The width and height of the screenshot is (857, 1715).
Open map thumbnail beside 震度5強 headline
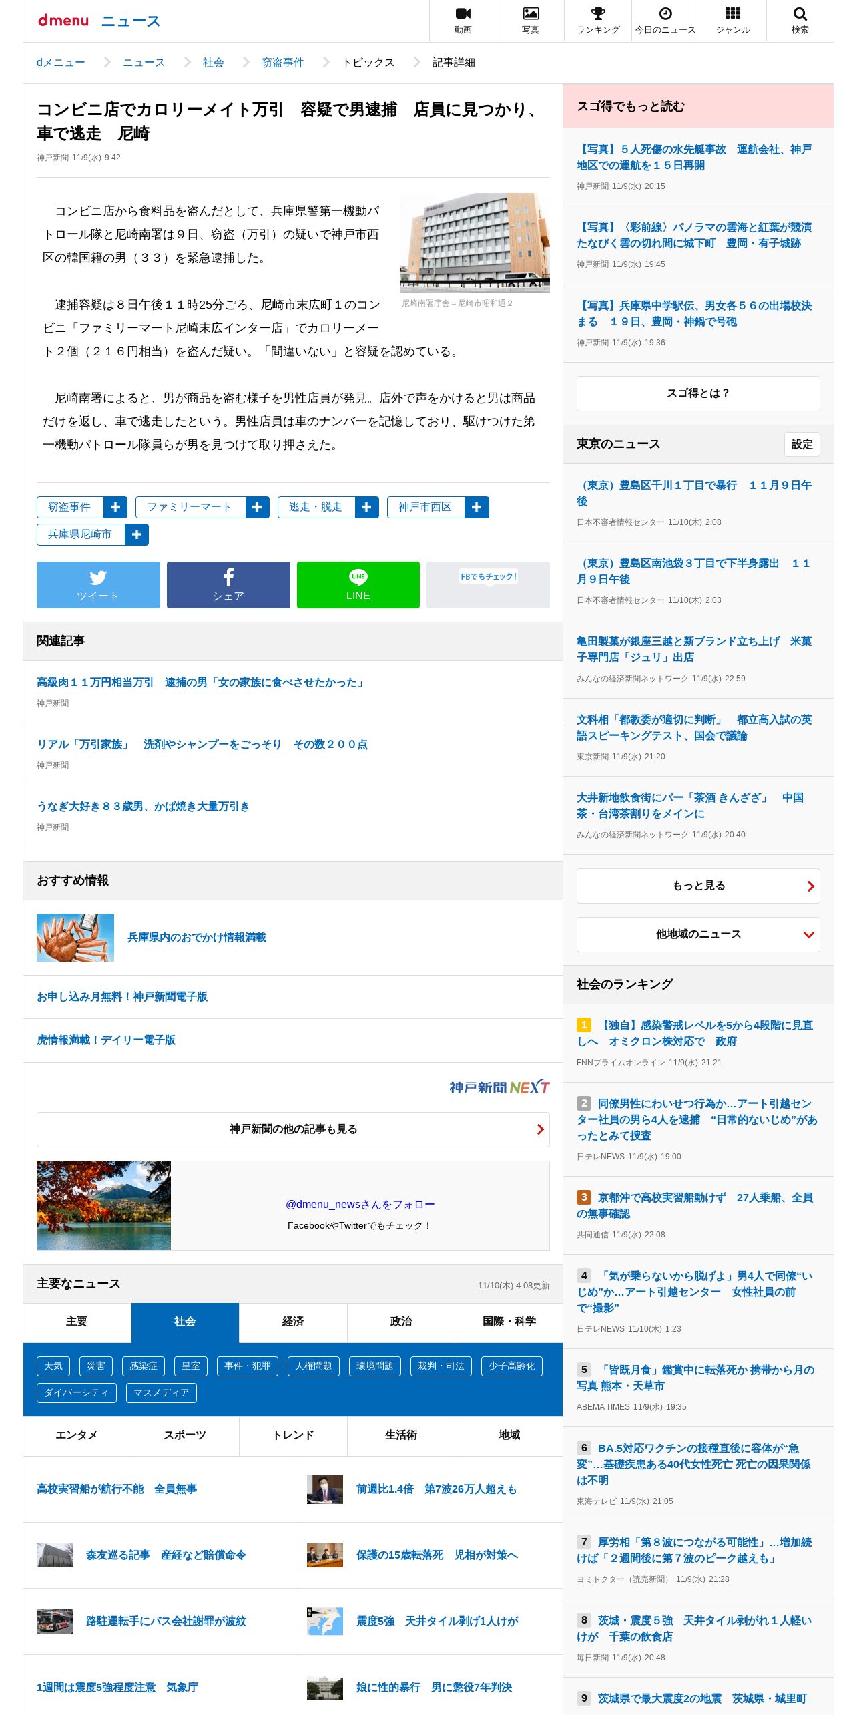[325, 1622]
